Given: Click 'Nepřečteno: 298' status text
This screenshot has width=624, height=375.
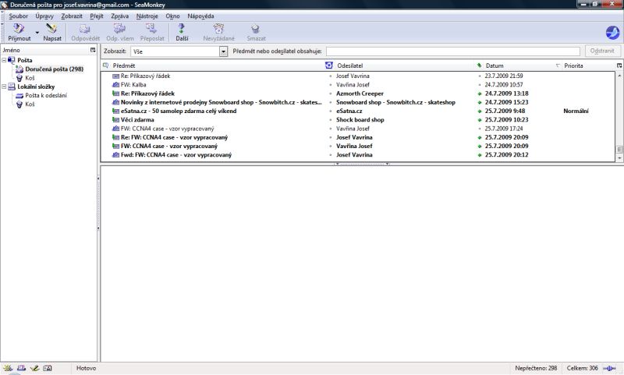Looking at the screenshot, I should (536, 368).
